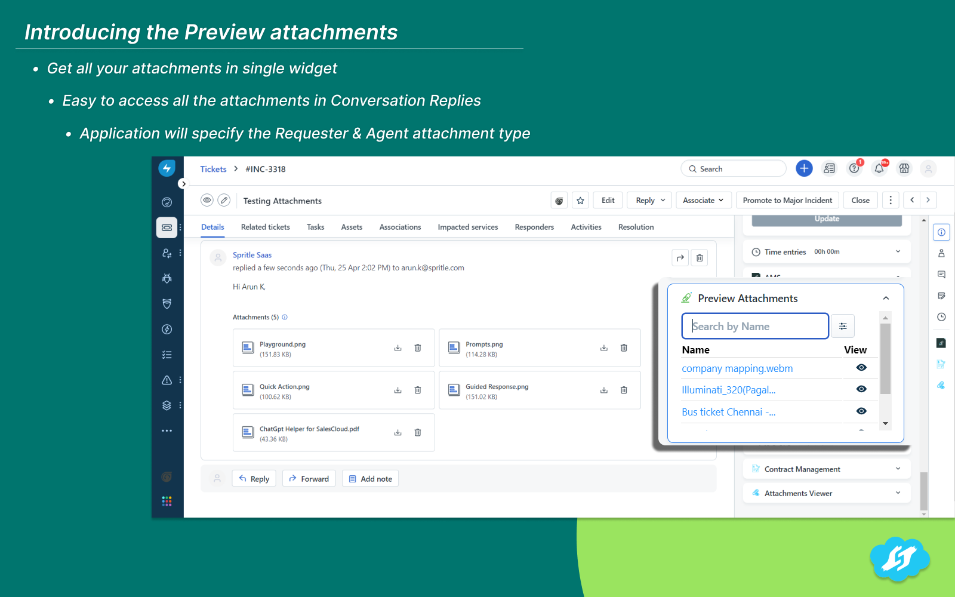Screen dimensions: 955x597
Task: Open the Assets layers icon in the sidebar
Action: tap(167, 405)
